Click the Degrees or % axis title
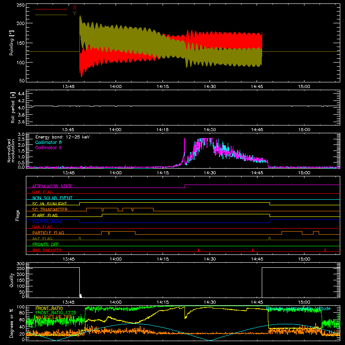345x345 pixels. (12, 323)
